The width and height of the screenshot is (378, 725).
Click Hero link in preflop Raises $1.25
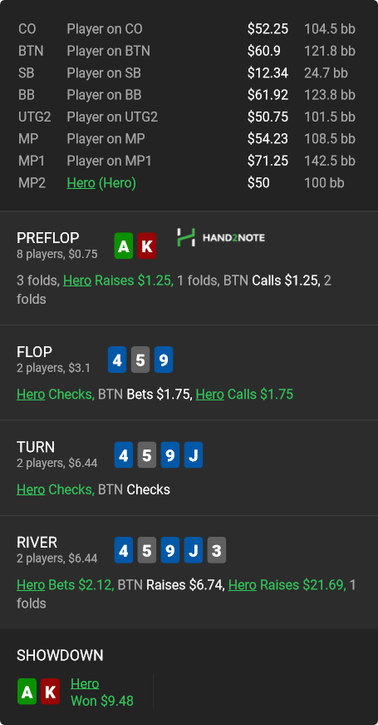click(77, 281)
